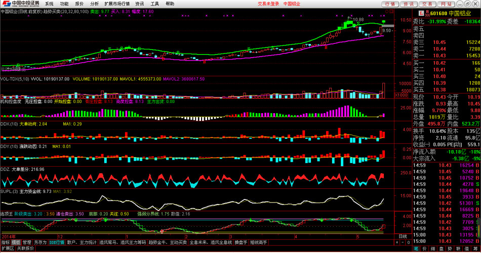Image resolution: width=481 pixels, height=253 pixels.
Task: Open the 扩展市场行情 menu
Action: click(117, 4)
